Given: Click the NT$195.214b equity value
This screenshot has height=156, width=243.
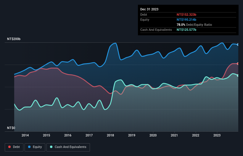Looking at the screenshot, I should (186, 20).
